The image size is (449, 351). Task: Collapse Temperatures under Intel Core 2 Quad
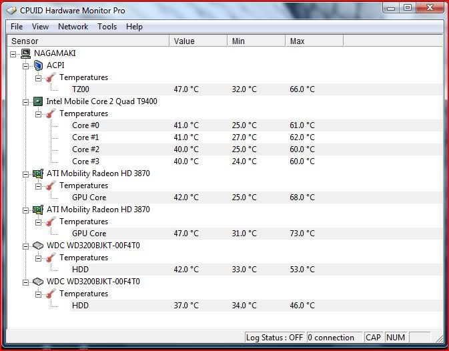click(x=39, y=114)
